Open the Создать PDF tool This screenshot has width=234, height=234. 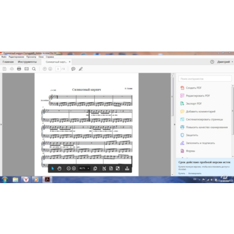pos(191,88)
